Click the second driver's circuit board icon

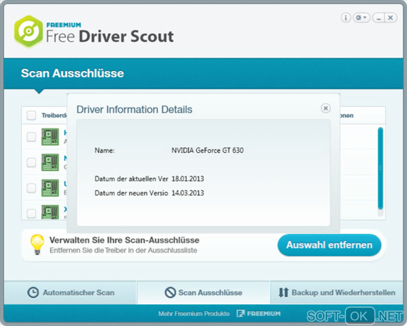(x=50, y=162)
